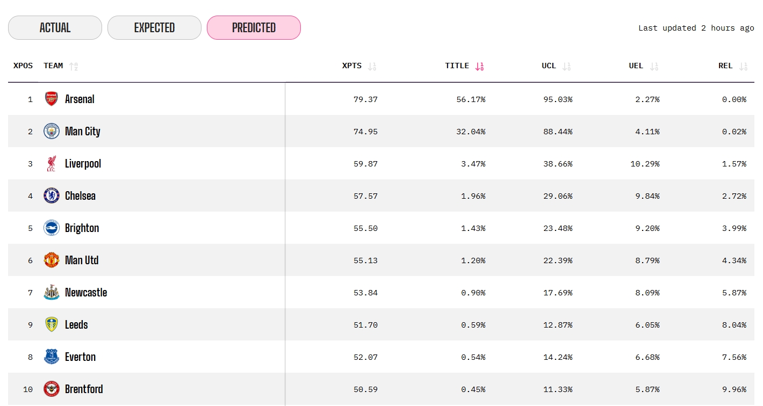763x406 pixels.
Task: Toggle sorting by TITLE column arrow
Action: pyautogui.click(x=479, y=66)
